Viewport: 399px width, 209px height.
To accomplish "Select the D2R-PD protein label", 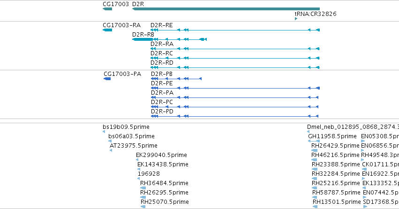I will point(162,112).
